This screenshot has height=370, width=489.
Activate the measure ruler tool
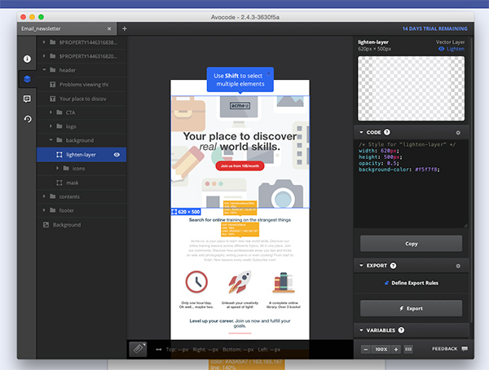point(139,348)
